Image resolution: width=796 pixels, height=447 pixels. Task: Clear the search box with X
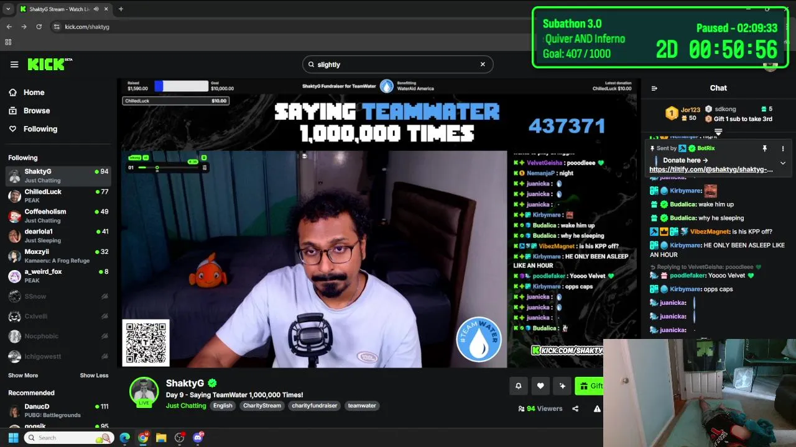pos(483,64)
